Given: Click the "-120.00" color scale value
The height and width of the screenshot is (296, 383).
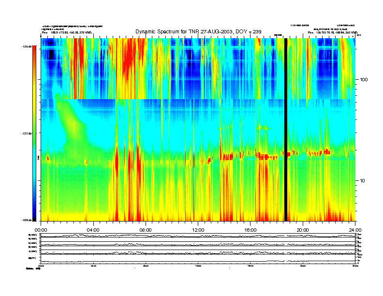Looking at the screenshot, I should (x=27, y=46).
